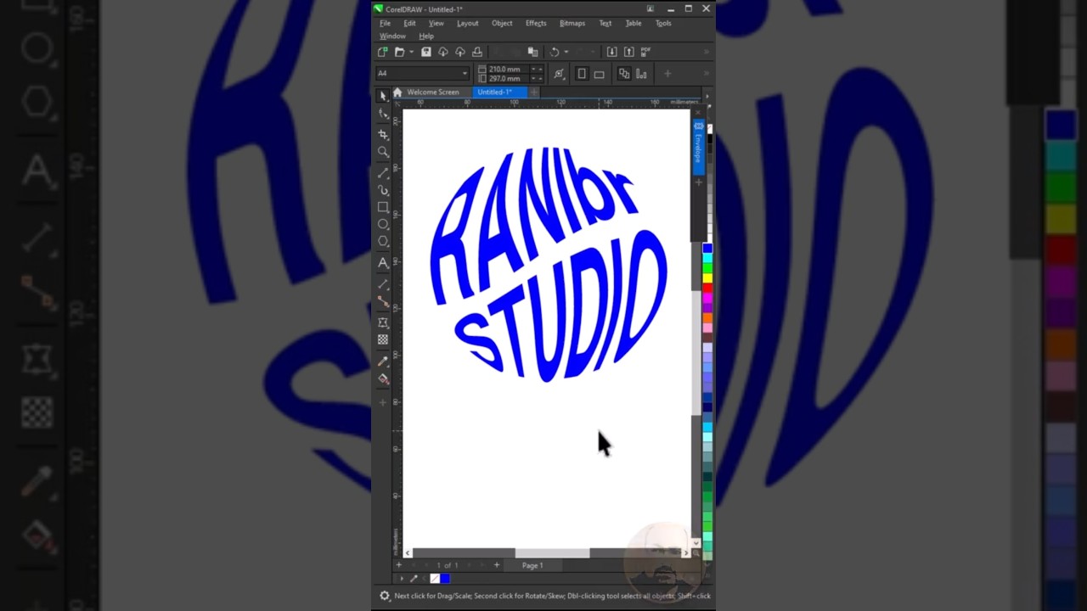
Task: Adjust page width 210.0 mm stepper
Action: [x=537, y=69]
